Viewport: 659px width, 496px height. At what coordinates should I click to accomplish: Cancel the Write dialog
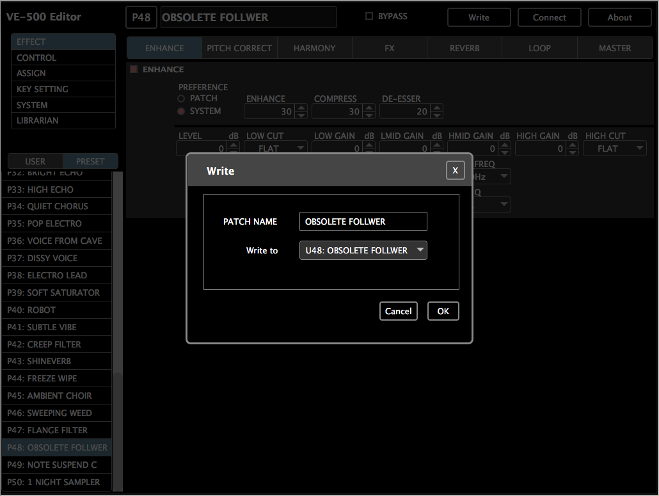pos(399,311)
